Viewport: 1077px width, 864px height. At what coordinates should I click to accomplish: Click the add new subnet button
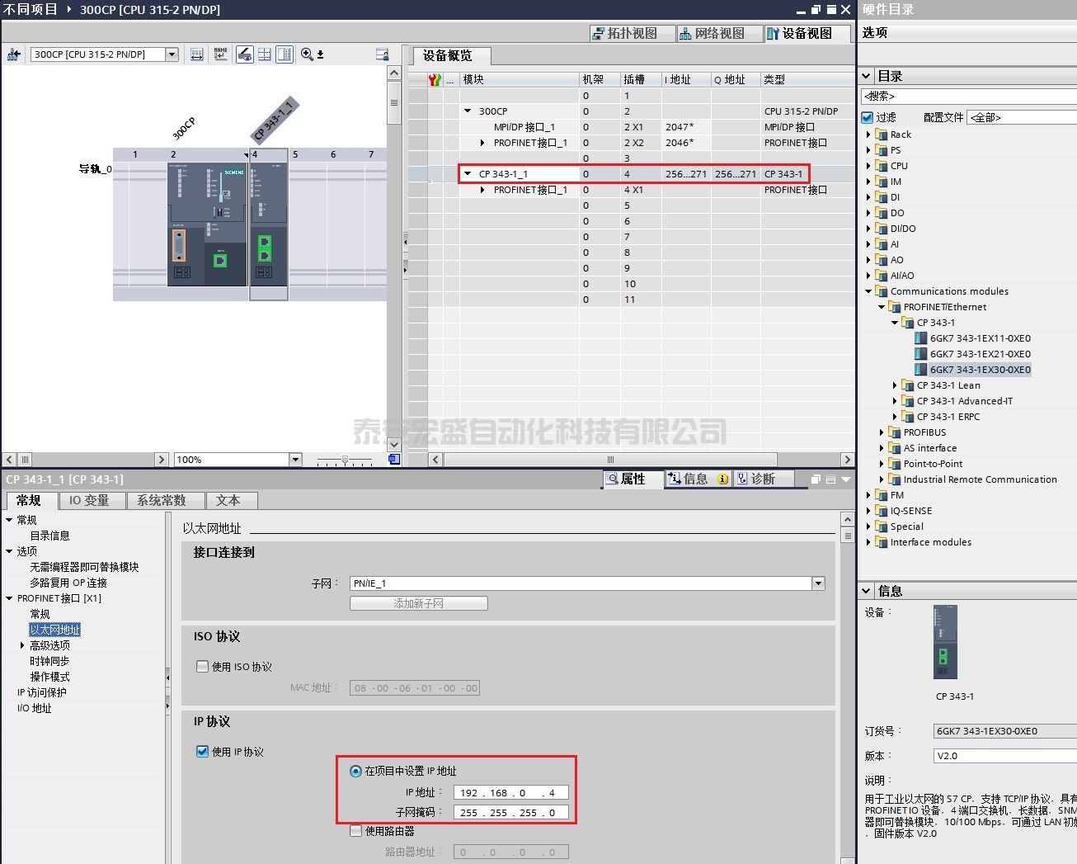(418, 604)
